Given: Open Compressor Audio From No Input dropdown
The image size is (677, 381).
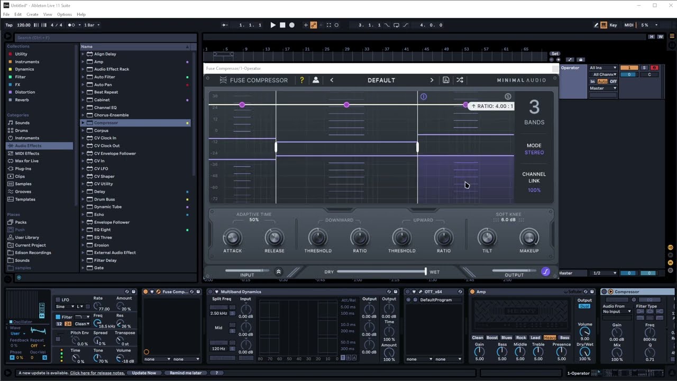Looking at the screenshot, I should (x=617, y=312).
